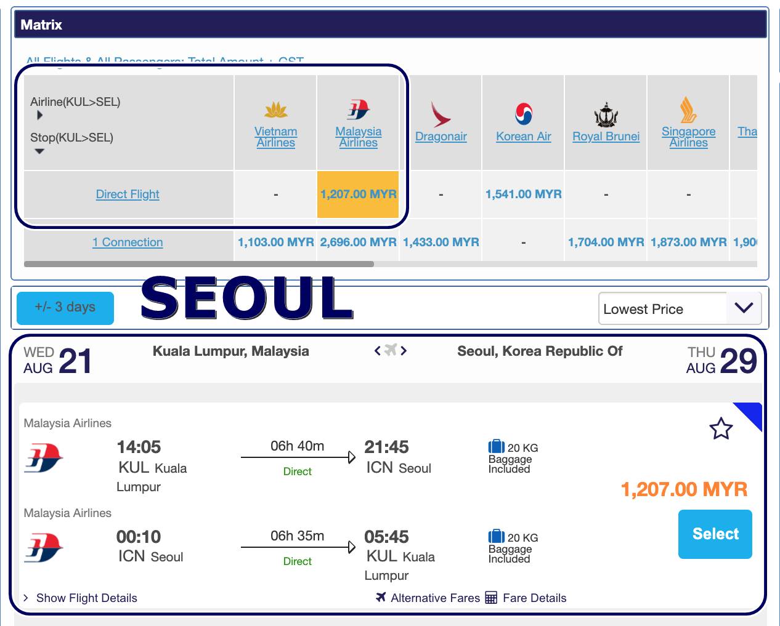Favorite the flight with the star icon
The image size is (780, 626).
pos(721,428)
